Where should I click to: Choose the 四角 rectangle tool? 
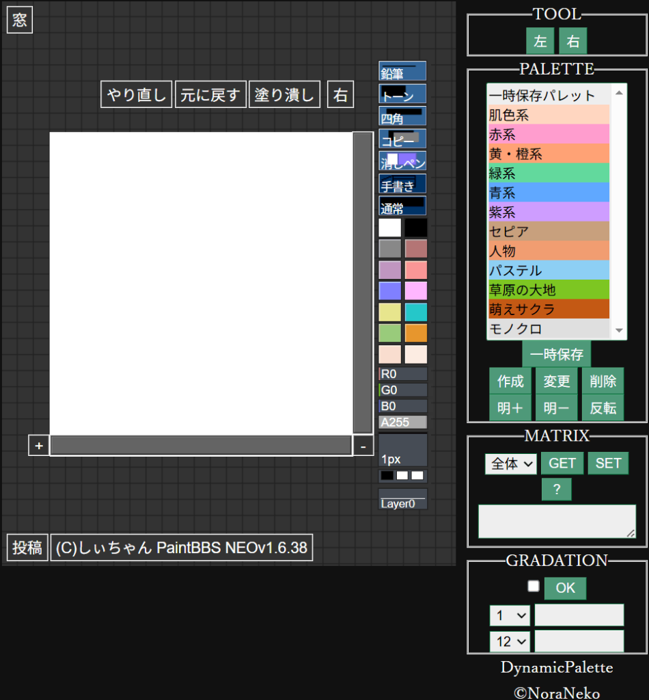[402, 116]
